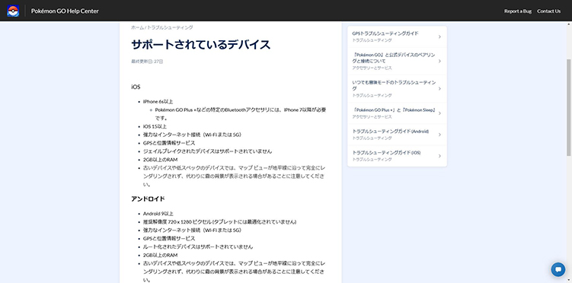The image size is (572, 283).
Task: Open GPSトラブルシューティングガイド article
Action: tap(385, 33)
